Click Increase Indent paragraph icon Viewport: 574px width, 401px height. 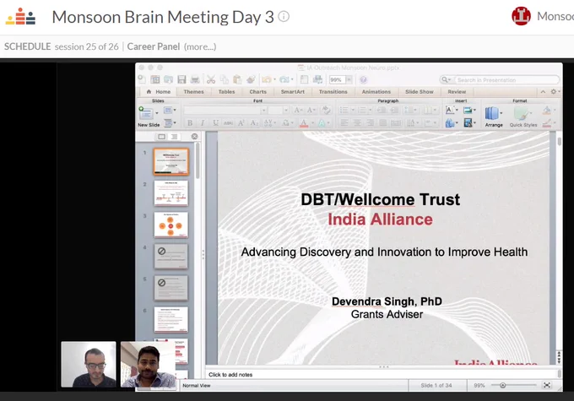[x=394, y=110]
